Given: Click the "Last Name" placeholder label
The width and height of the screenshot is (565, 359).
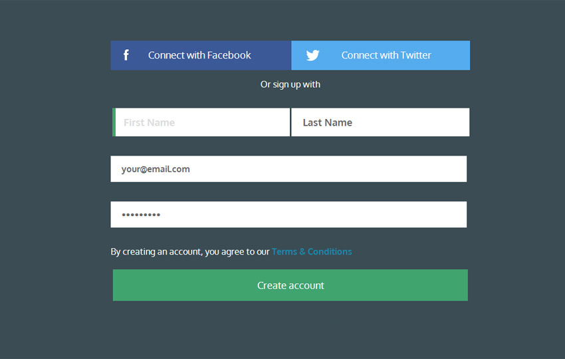Looking at the screenshot, I should [x=327, y=122].
